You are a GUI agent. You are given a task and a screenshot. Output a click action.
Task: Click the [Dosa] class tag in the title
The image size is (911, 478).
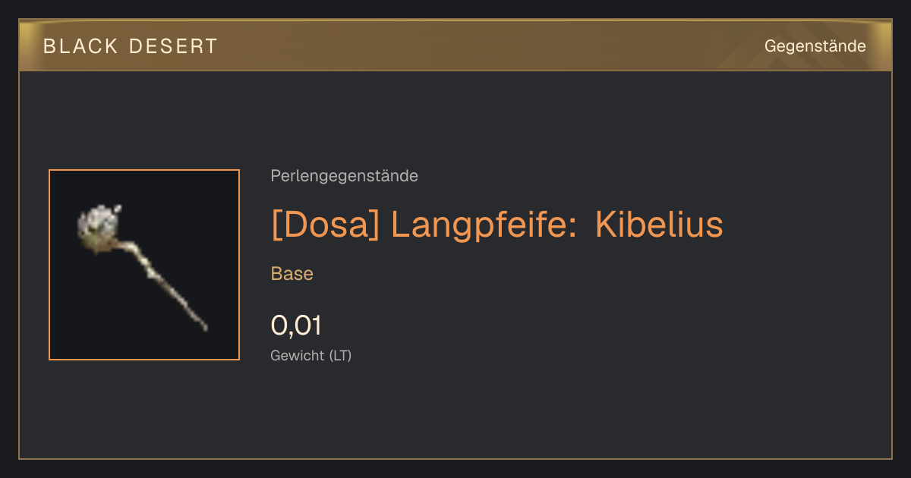325,225
